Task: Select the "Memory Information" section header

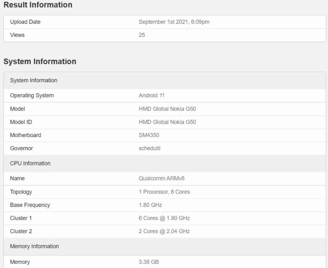Action: [165, 246]
